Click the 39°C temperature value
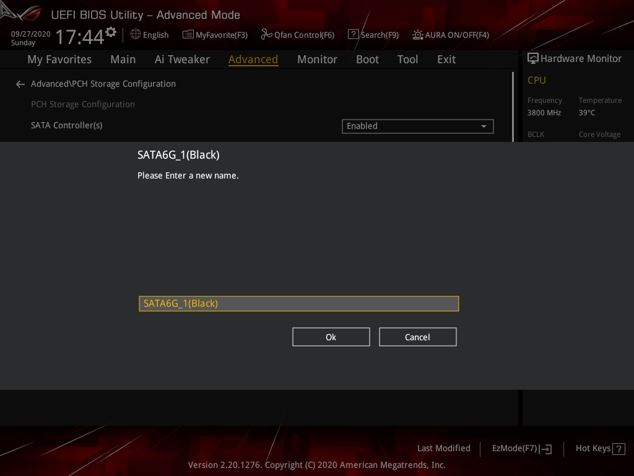The image size is (634, 476). pyautogui.click(x=587, y=113)
